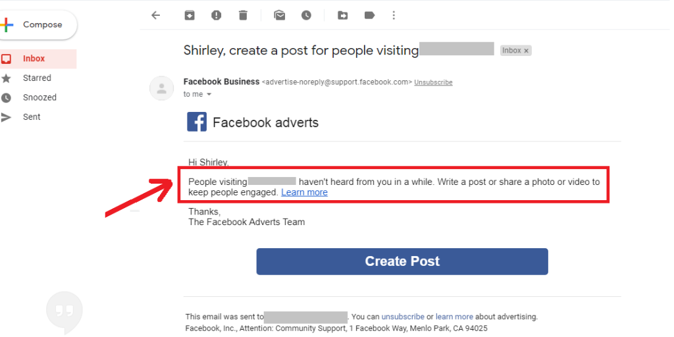Viewport: 674px width, 337px height.
Task: Click the sender's profile avatar
Action: click(162, 88)
